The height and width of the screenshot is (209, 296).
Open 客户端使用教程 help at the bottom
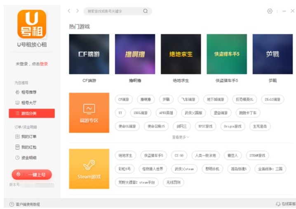[x=25, y=204]
